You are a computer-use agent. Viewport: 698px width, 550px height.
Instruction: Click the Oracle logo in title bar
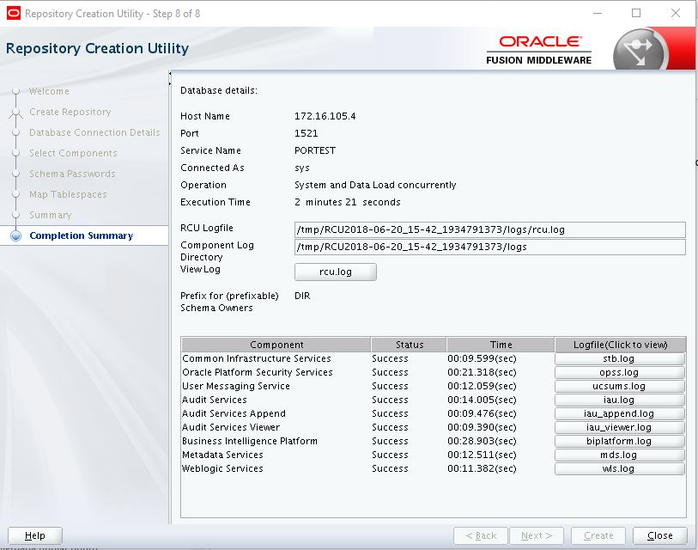tap(14, 14)
